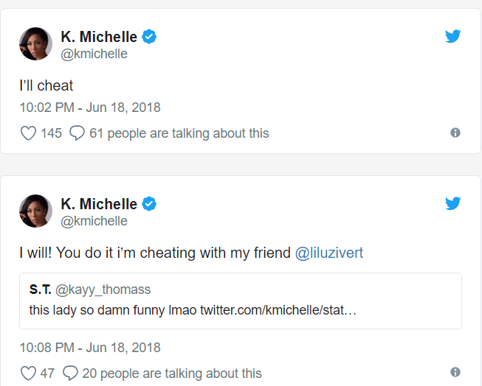Open 10:02 PM - Jun 18, 2018 timestamp

pos(90,108)
